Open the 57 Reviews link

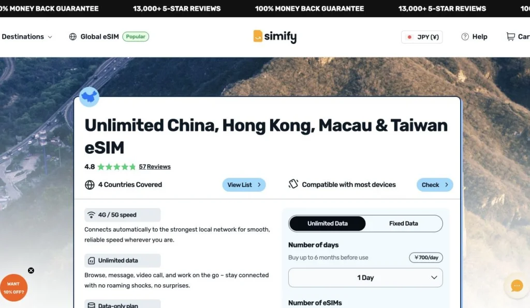[154, 167]
